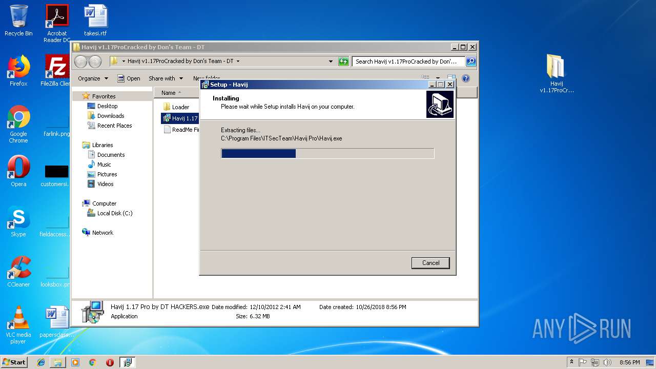Image resolution: width=656 pixels, height=369 pixels.
Task: Launch Skype from the desktop
Action: (18, 221)
